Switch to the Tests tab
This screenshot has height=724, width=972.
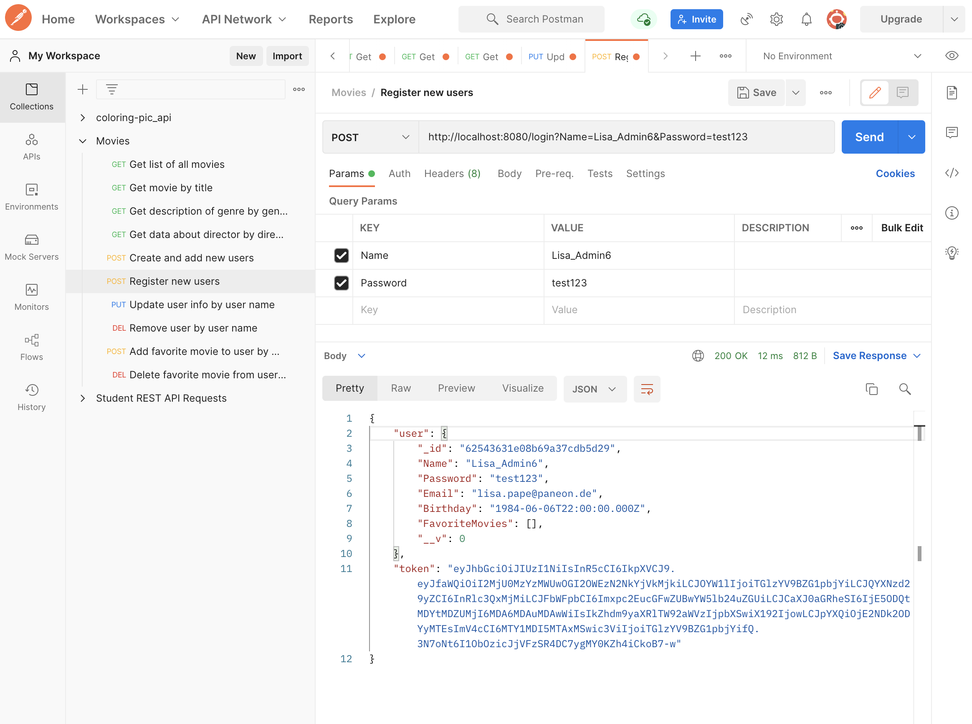[x=600, y=174]
